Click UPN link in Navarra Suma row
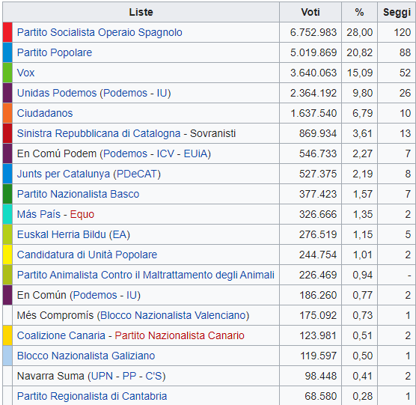 (102, 376)
